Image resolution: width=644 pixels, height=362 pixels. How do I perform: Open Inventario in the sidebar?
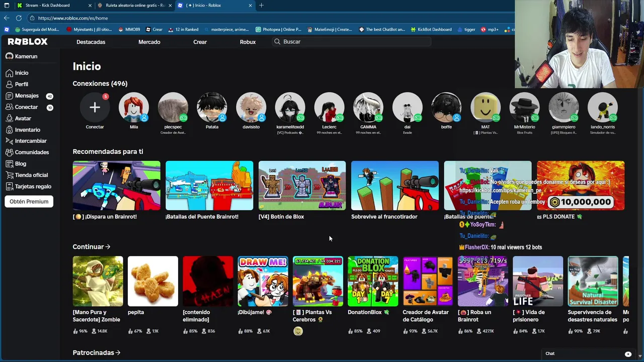tap(23, 130)
